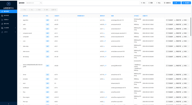This screenshot has height=105, width=192.
Task: Click download icon beside check latest version v4.3.7
Action: 104,29
